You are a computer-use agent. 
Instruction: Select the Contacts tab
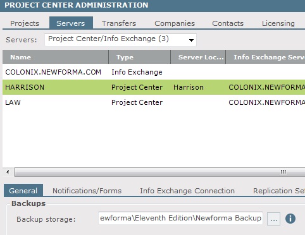(x=228, y=23)
